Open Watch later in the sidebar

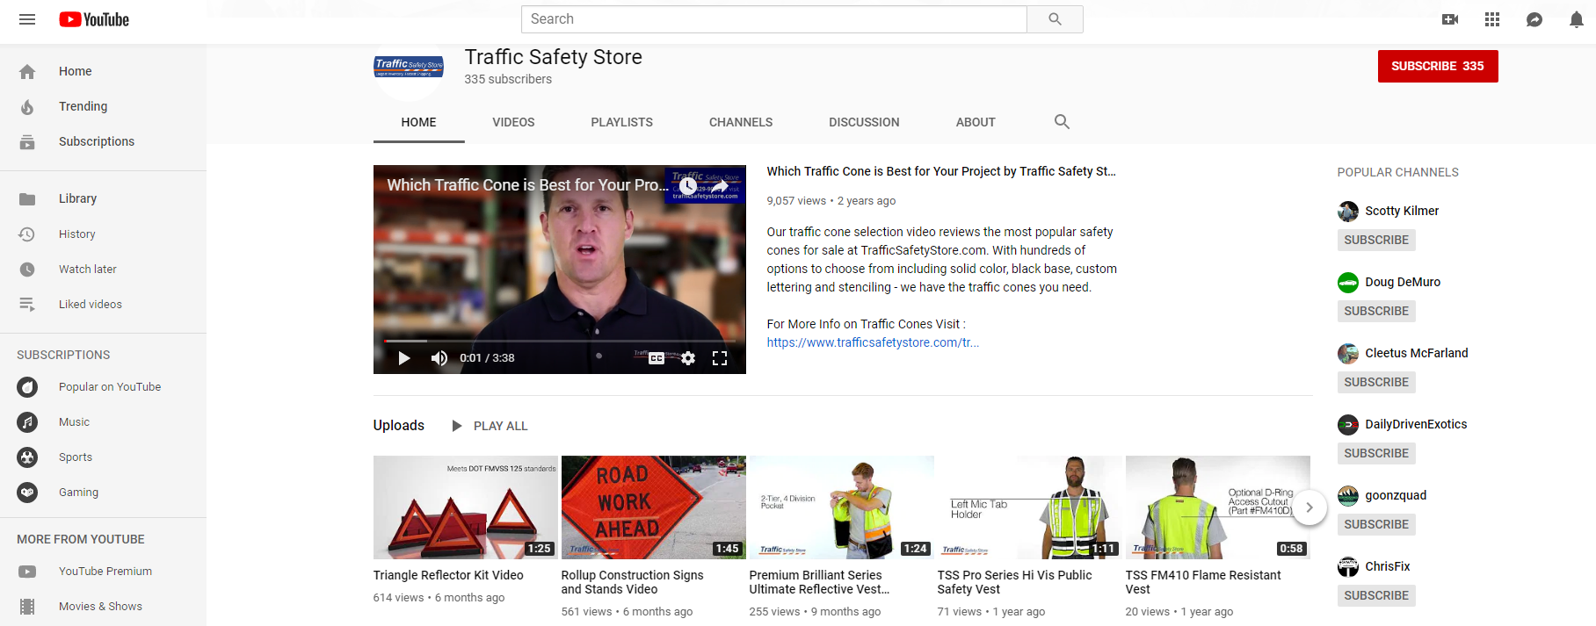pos(103,269)
